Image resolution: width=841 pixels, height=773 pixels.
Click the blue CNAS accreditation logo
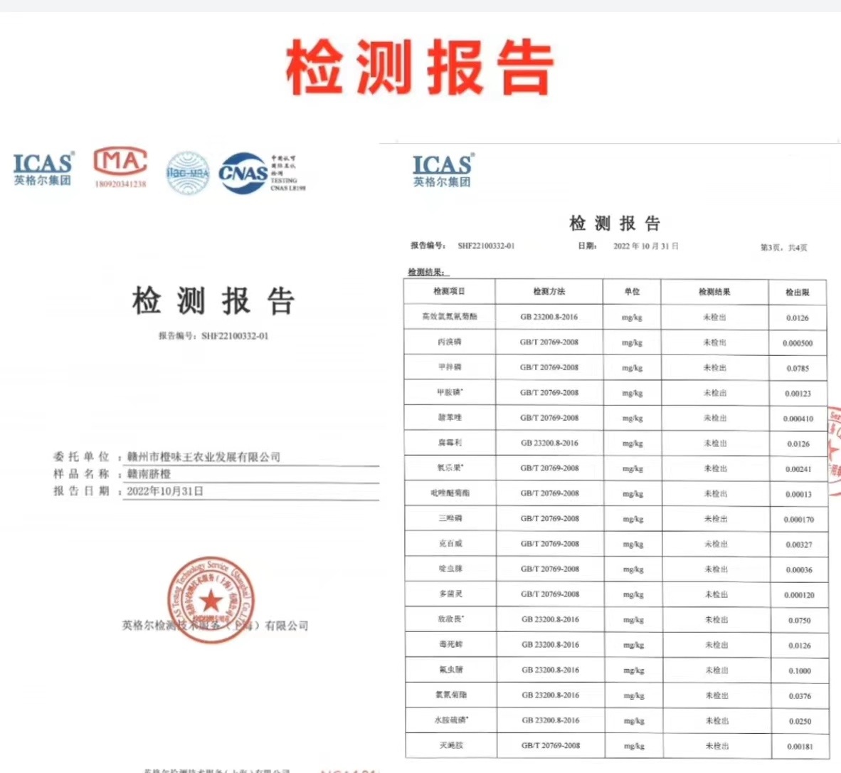pyautogui.click(x=243, y=173)
